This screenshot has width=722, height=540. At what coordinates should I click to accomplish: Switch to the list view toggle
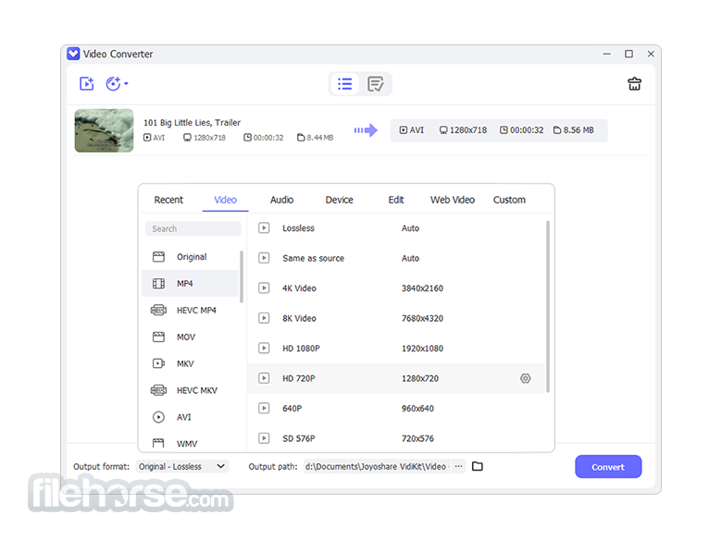(344, 84)
